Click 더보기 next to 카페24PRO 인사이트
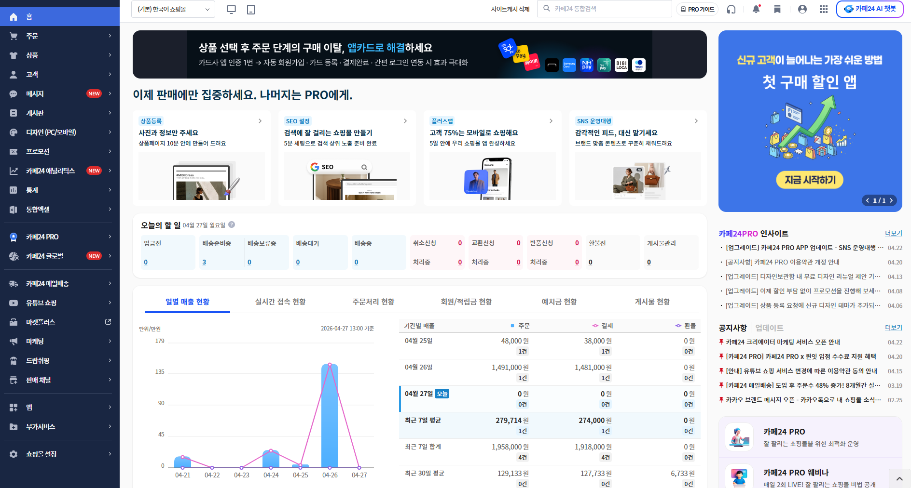This screenshot has height=488, width=911. click(x=894, y=233)
